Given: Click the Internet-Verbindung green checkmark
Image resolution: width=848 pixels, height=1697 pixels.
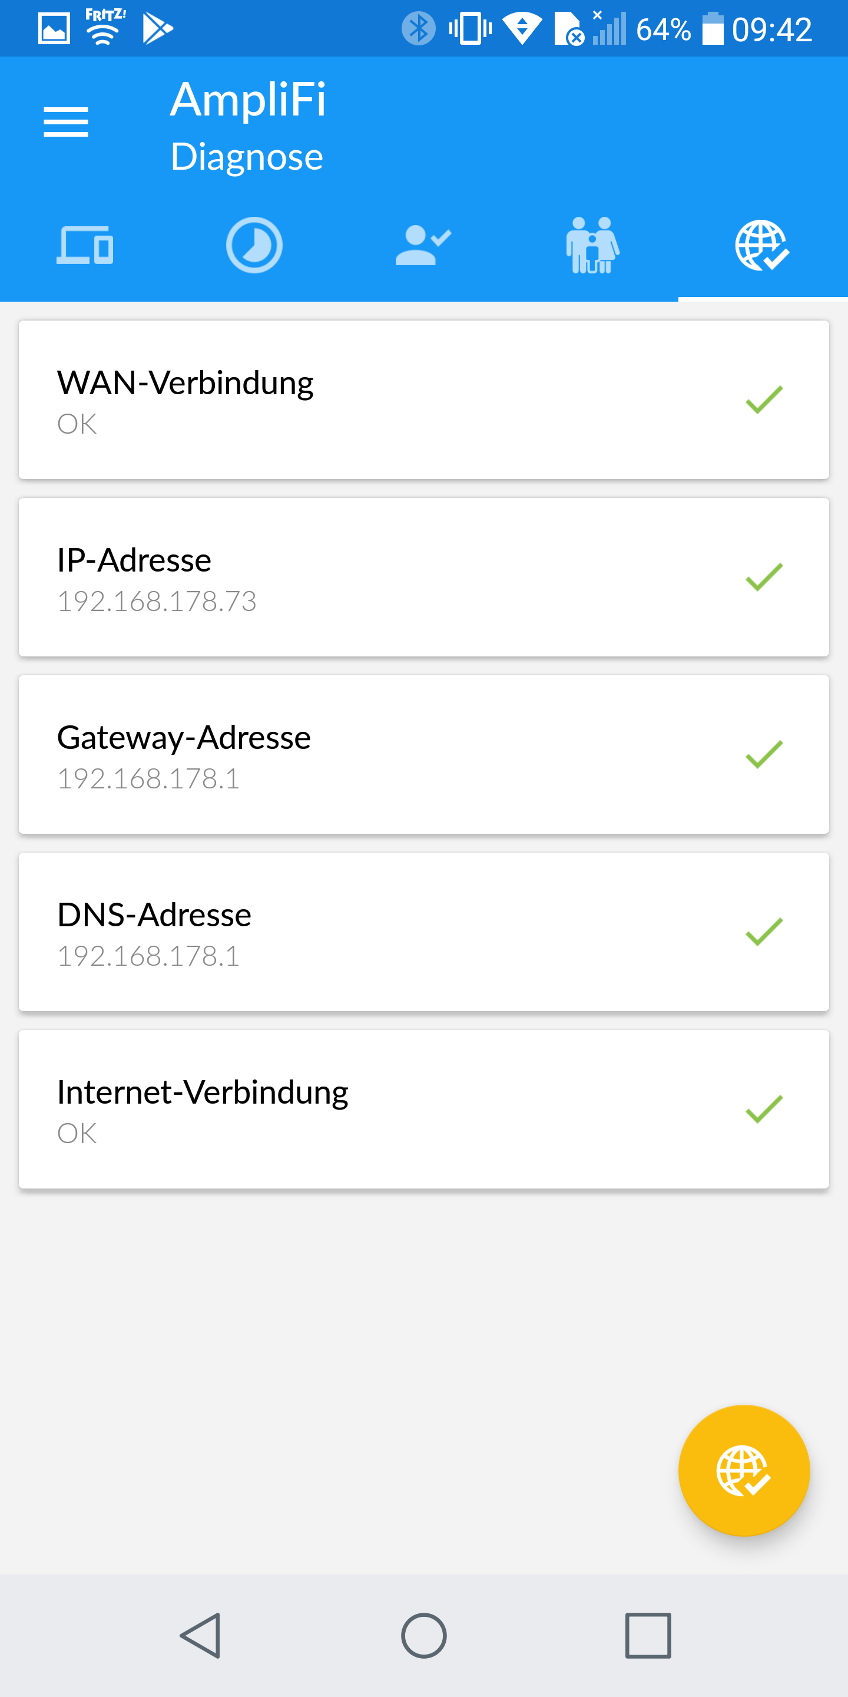Looking at the screenshot, I should [x=764, y=1110].
